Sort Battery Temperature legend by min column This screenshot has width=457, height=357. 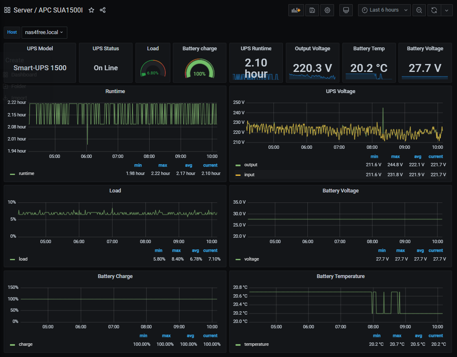pyautogui.click(x=376, y=336)
